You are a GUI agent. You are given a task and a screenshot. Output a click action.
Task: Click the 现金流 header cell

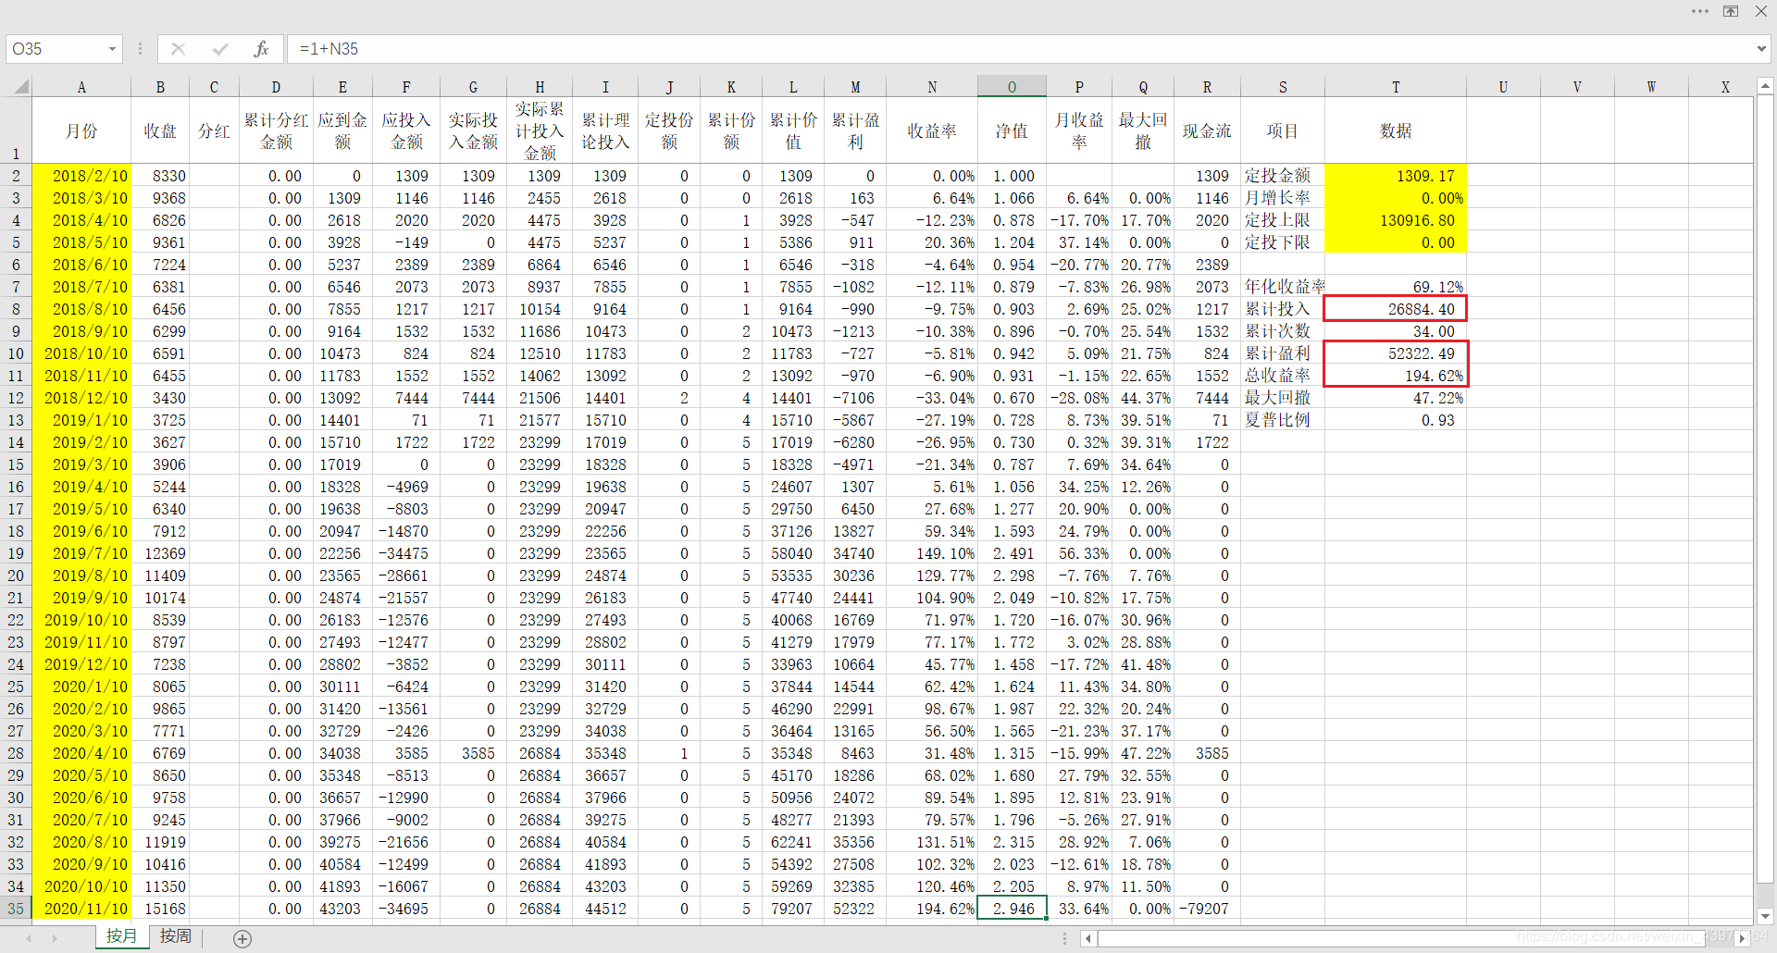tap(1207, 131)
